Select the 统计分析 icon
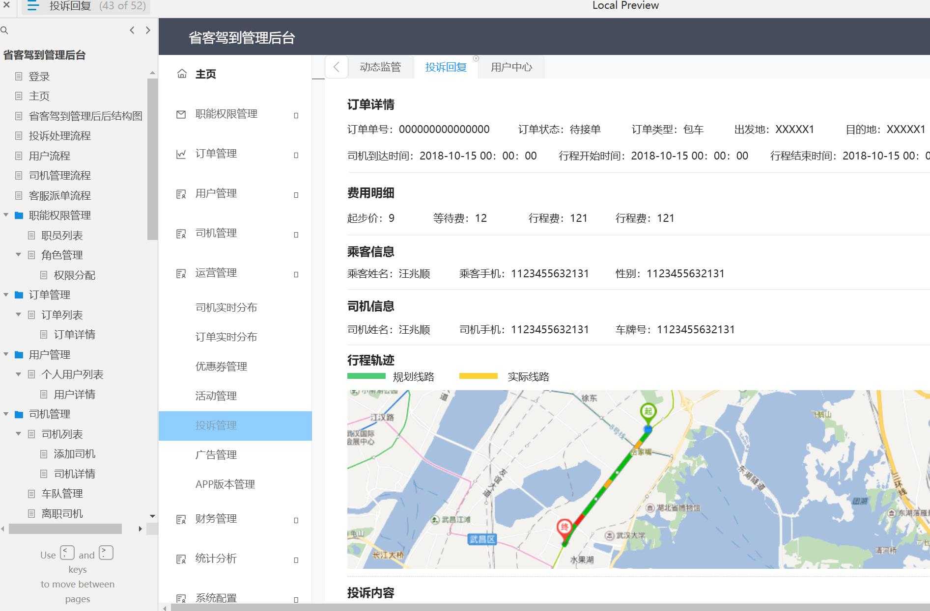Screen dimensions: 930x611 (x=181, y=558)
